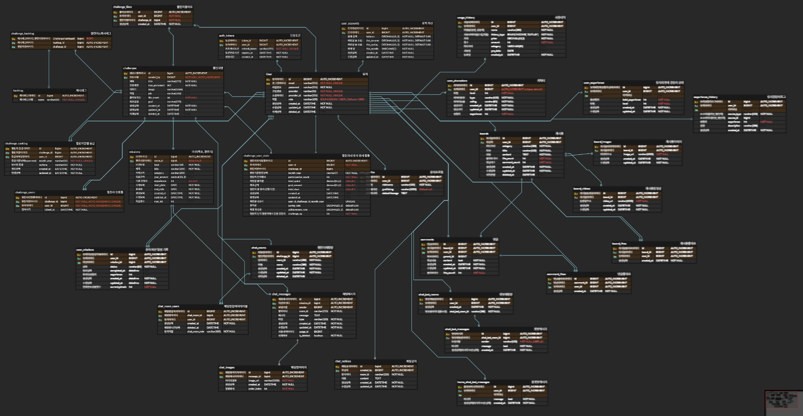Screen dimensions: 803x416
Task: Click foreign key icon of auth_tokens user_id row
Action: (x=221, y=45)
